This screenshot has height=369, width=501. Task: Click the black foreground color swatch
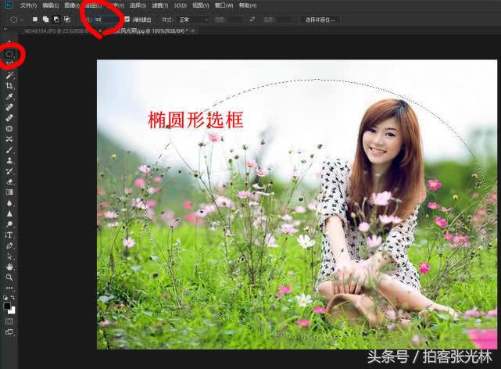point(7,306)
